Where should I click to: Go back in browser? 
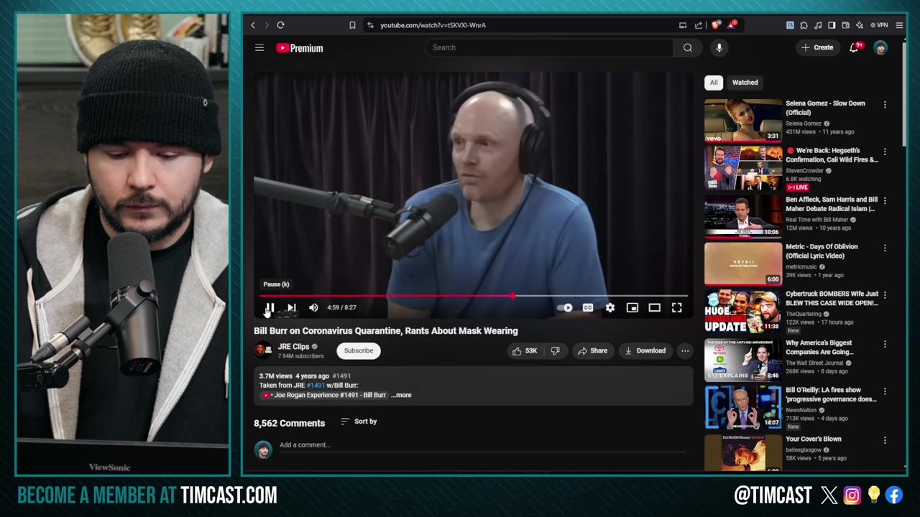click(x=253, y=25)
